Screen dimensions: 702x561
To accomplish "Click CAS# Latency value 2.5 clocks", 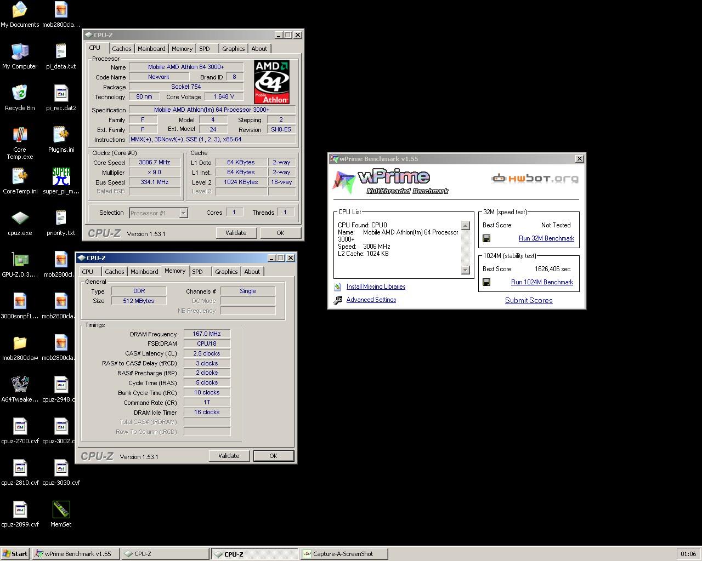I will [x=207, y=353].
